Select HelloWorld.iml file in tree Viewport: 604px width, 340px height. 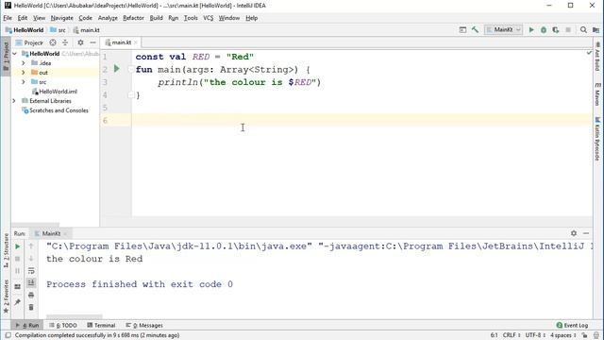(x=55, y=92)
